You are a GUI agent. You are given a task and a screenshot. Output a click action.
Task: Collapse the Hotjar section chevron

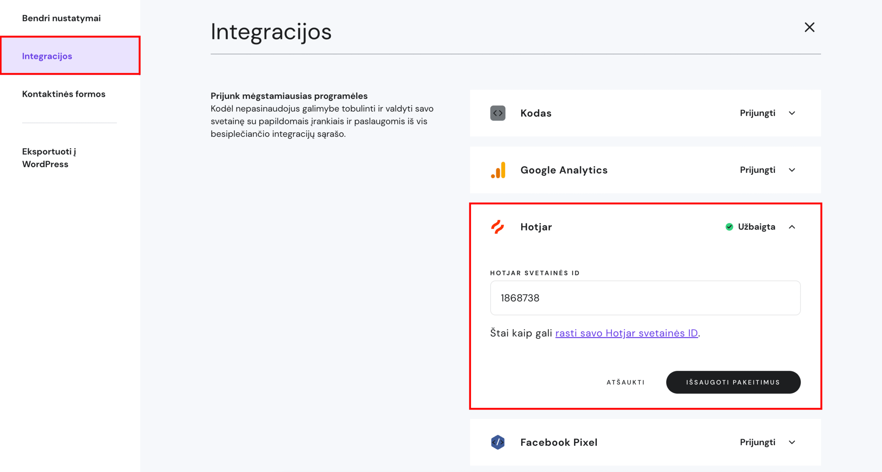tap(792, 227)
